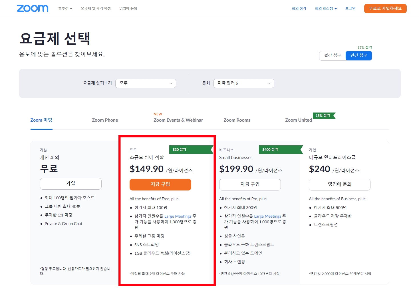Click orange 지금 구입 on Pro plan

click(160, 184)
